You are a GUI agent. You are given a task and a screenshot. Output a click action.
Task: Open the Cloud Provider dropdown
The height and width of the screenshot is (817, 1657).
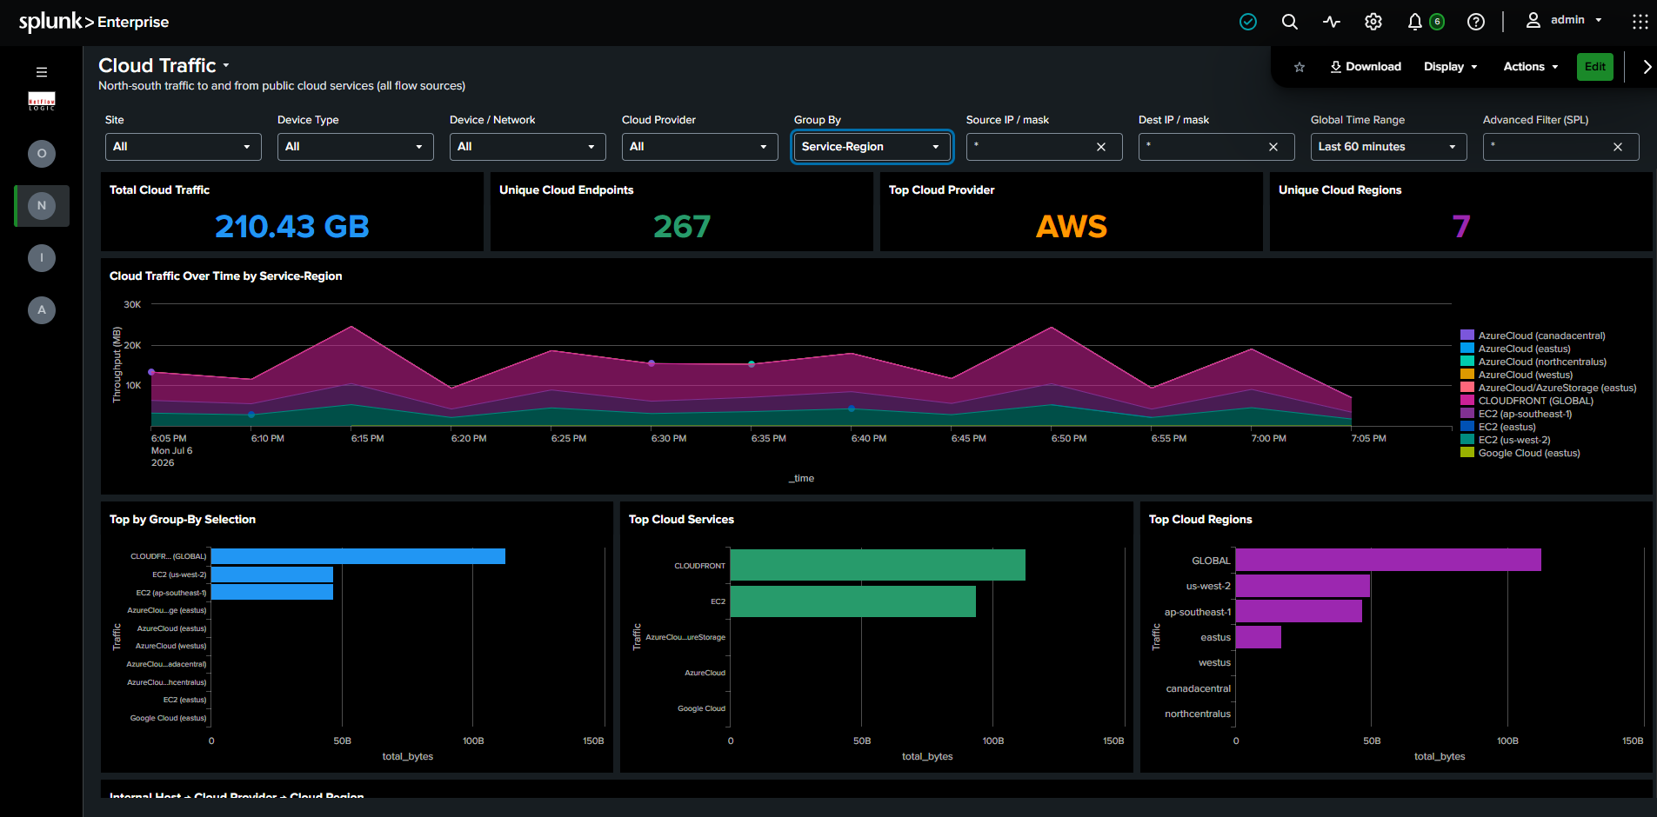coord(699,147)
